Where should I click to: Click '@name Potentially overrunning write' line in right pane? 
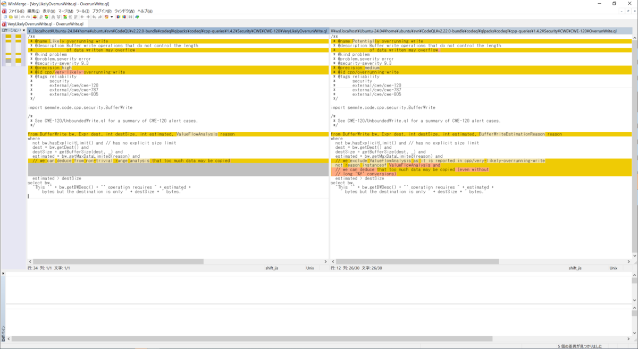point(481,41)
